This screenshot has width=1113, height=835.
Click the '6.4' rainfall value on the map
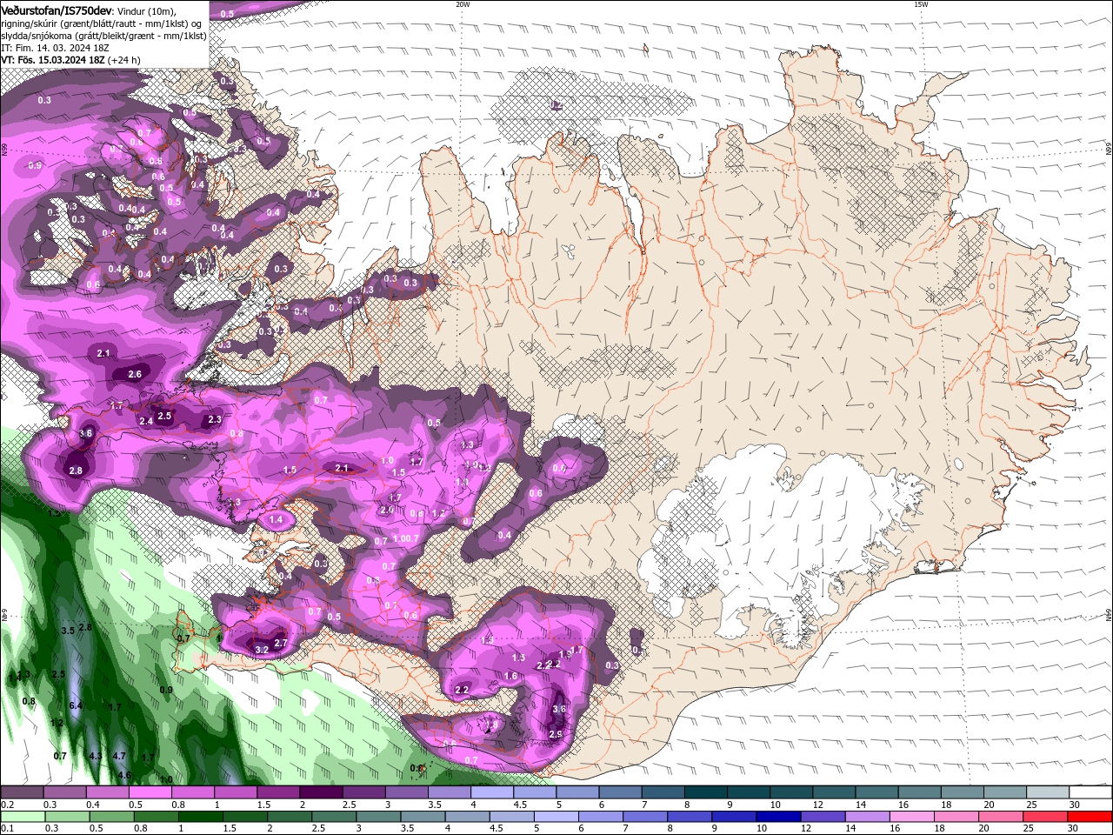(x=76, y=705)
